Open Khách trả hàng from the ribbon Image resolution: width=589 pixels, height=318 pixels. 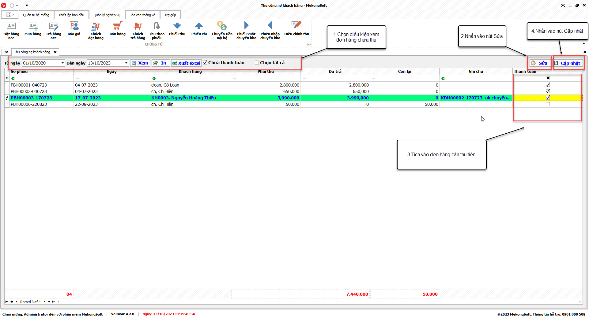[138, 31]
